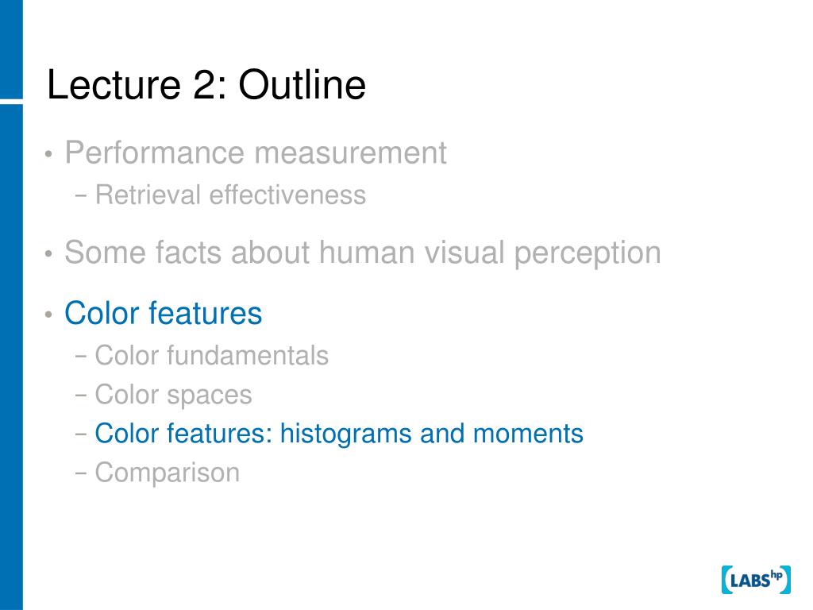
Task: Select the "Retrieval effectiveness" sub-item
Action: click(230, 195)
